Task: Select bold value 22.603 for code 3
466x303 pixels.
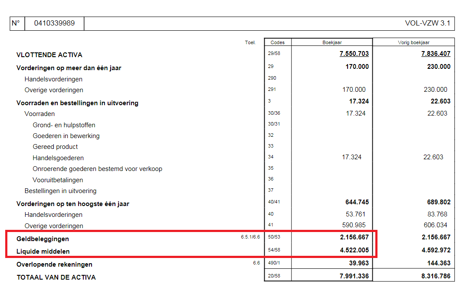Action: tap(440, 101)
